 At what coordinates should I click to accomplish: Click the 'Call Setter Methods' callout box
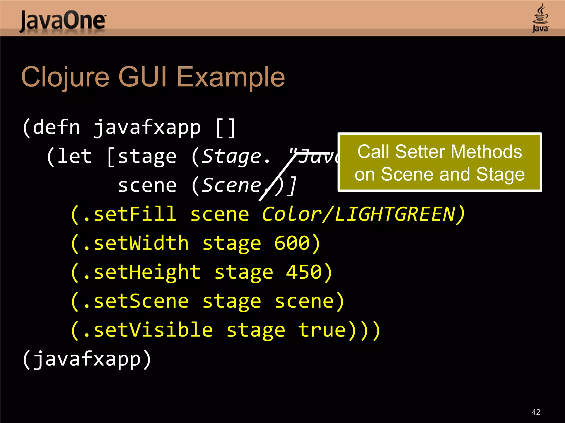(x=439, y=162)
